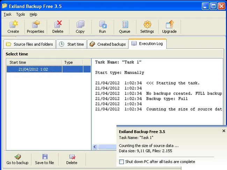
Task: Select the 21/04/2012 1:02 log entry
Action: tap(33, 69)
